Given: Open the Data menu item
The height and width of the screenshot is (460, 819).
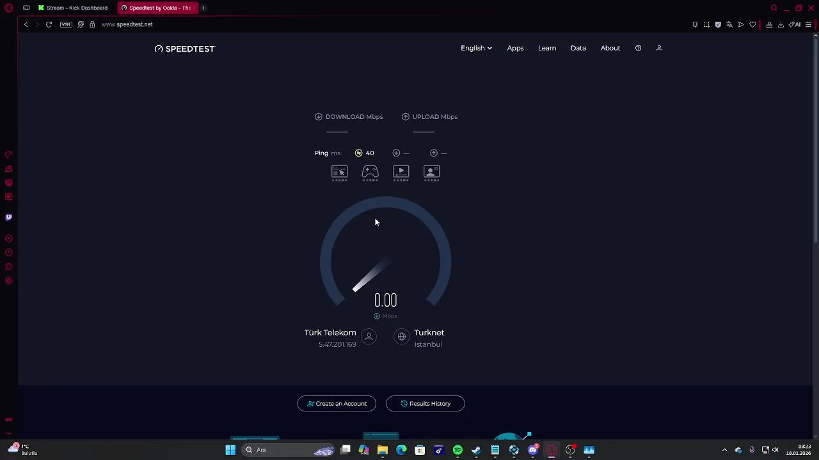Looking at the screenshot, I should point(578,48).
